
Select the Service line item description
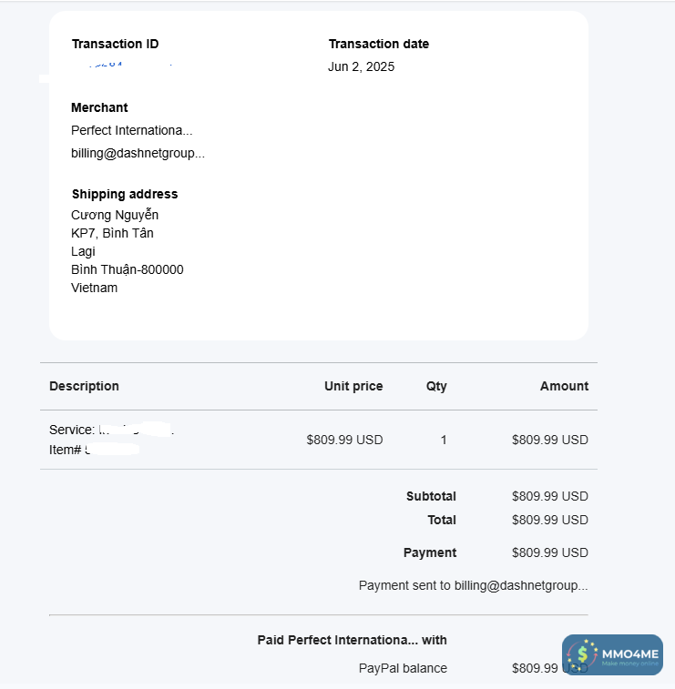click(110, 430)
